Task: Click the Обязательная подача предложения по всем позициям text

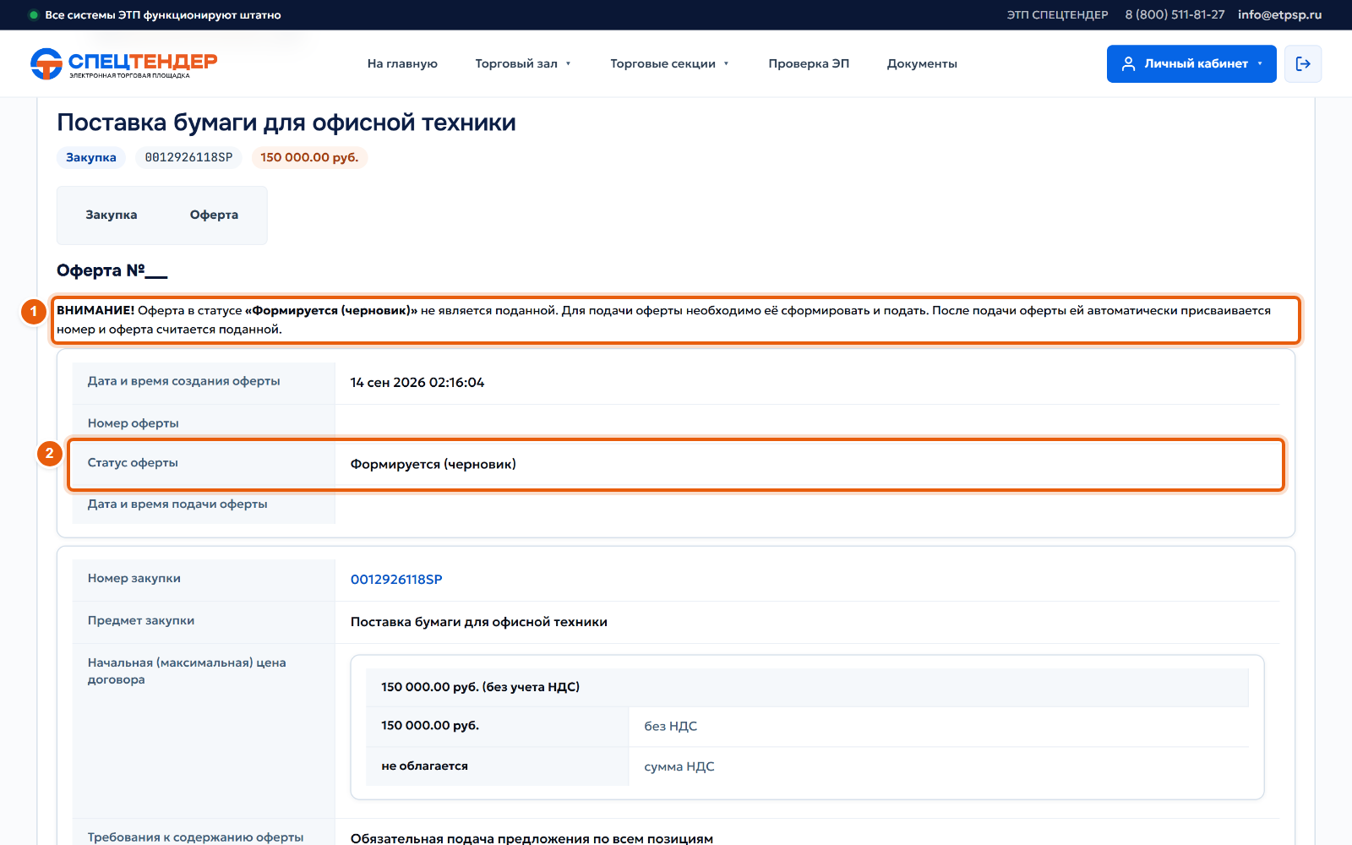Action: tap(532, 838)
